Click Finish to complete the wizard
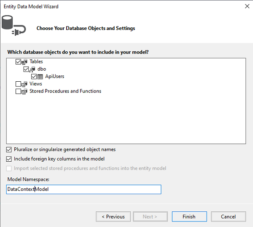 (x=189, y=216)
